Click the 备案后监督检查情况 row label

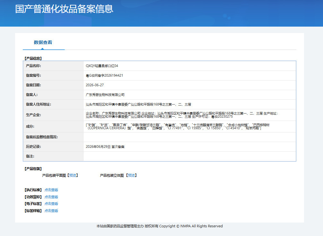point(42,137)
